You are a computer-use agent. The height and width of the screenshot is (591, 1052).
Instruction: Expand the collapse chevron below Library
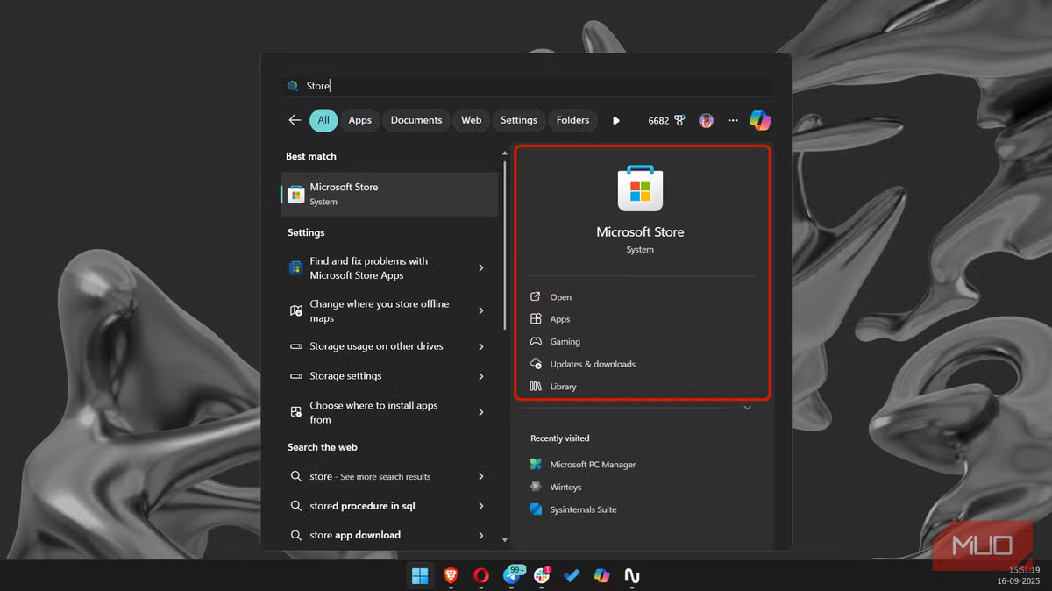tap(747, 408)
